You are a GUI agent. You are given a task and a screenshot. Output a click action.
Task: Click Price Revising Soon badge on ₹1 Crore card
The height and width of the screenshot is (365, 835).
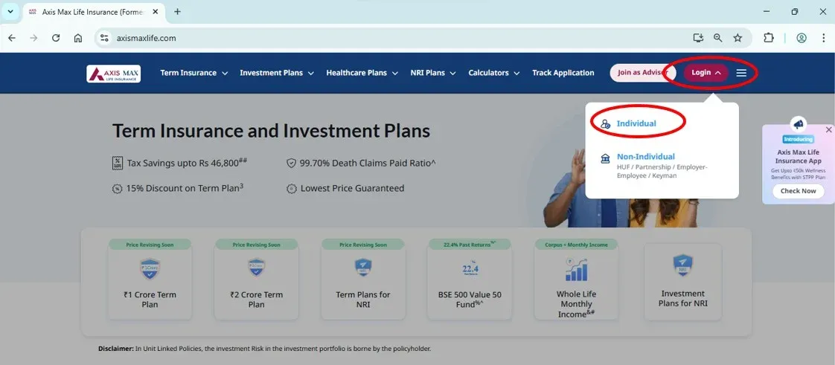150,245
